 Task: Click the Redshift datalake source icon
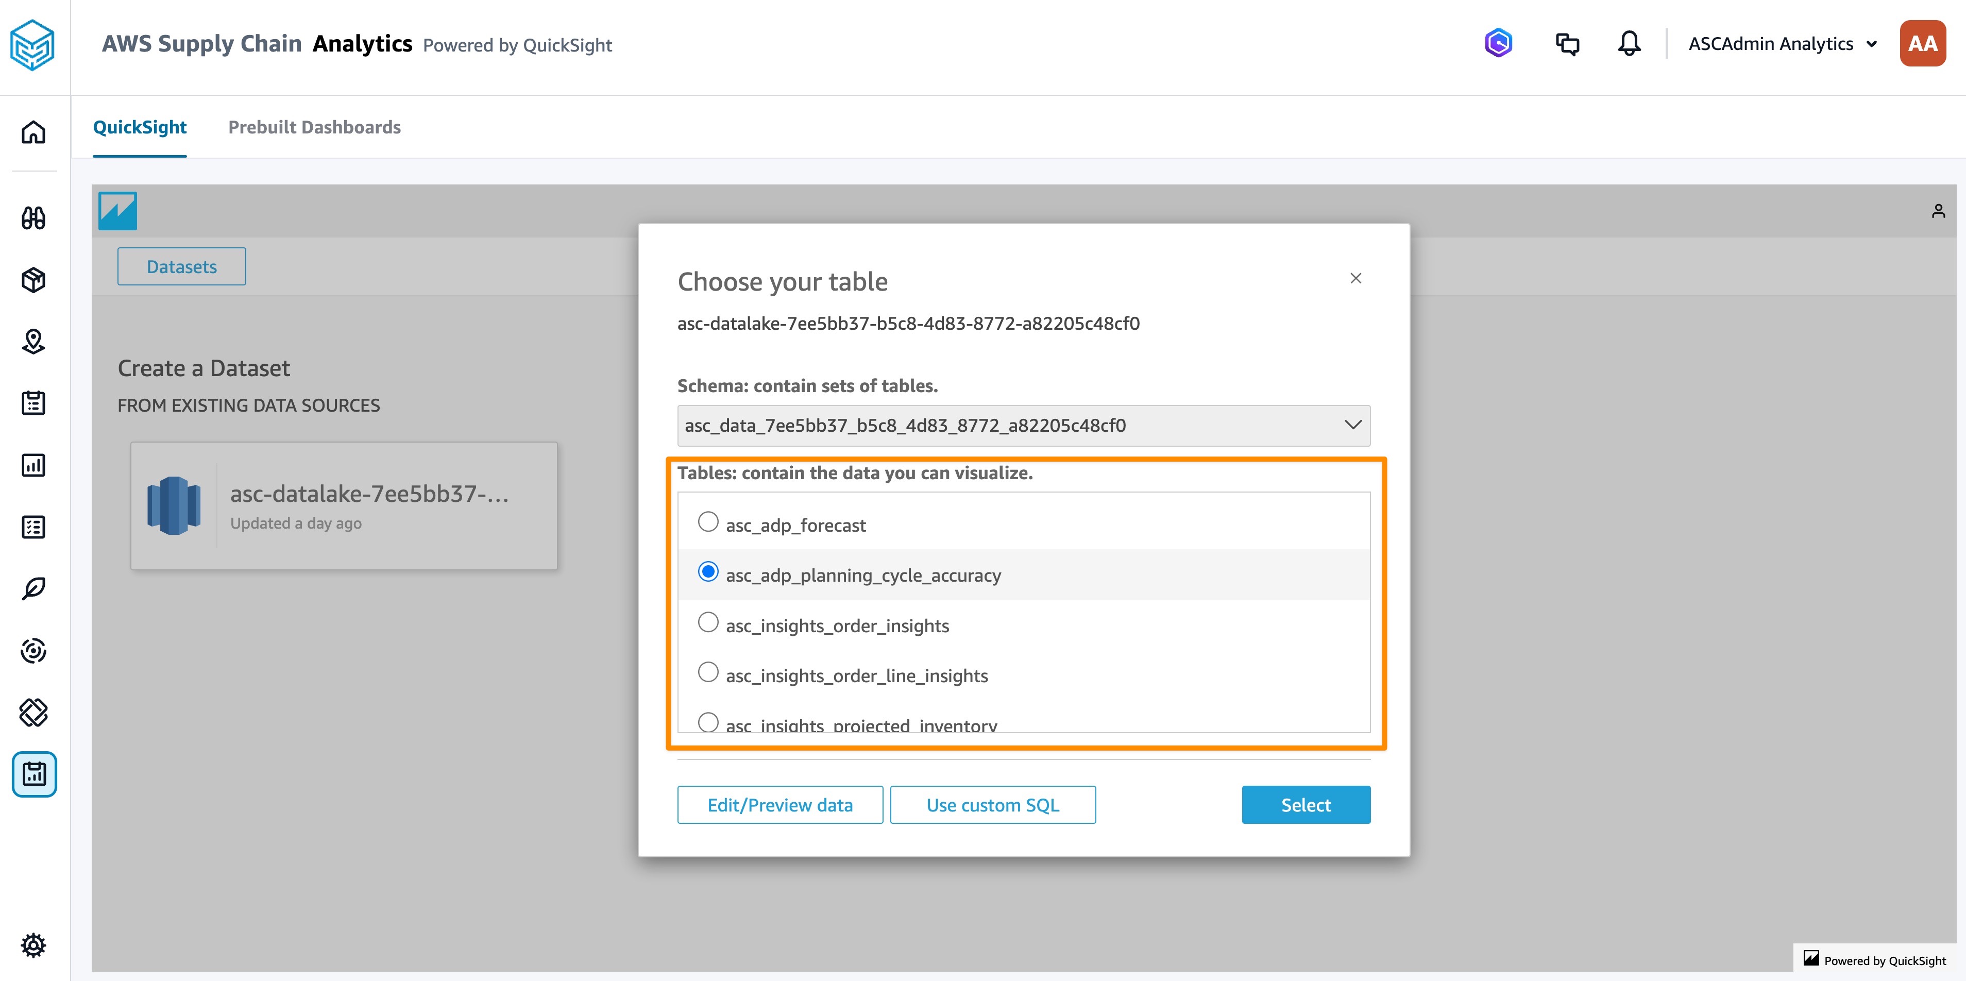(174, 505)
